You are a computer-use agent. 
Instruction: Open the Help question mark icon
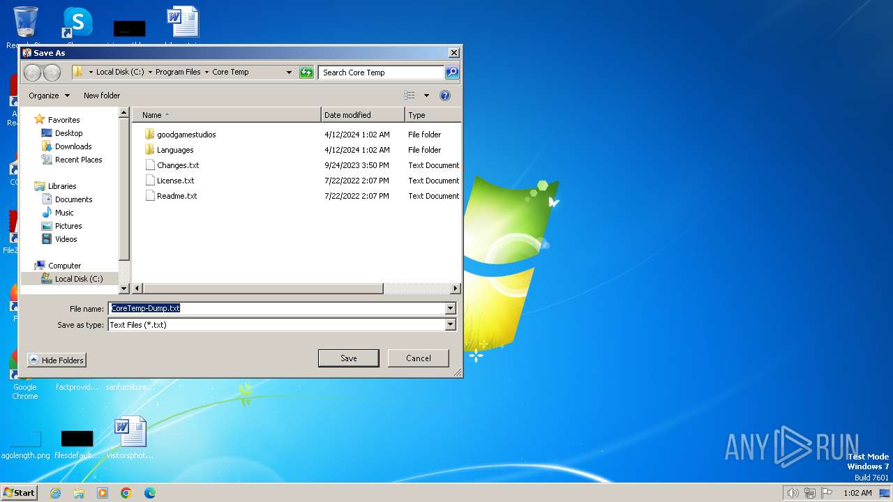445,96
